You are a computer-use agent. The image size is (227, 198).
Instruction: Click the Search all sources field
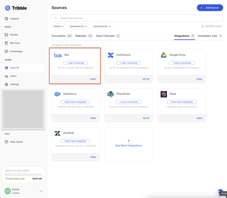click(x=137, y=18)
